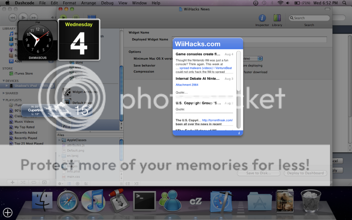Open the Minimum Mac OS X version dropdown
Screen dimensions: 352x220
[253, 58]
